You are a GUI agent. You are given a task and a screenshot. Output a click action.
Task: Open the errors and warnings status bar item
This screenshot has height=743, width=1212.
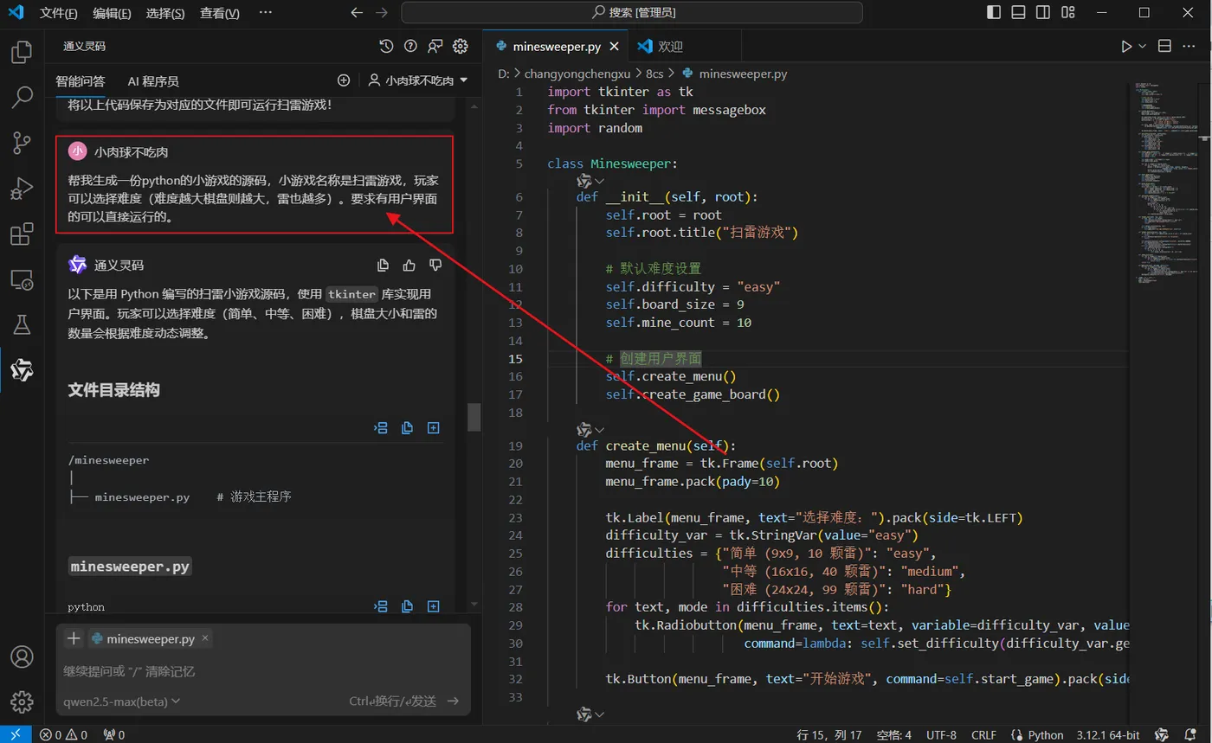pyautogui.click(x=65, y=734)
